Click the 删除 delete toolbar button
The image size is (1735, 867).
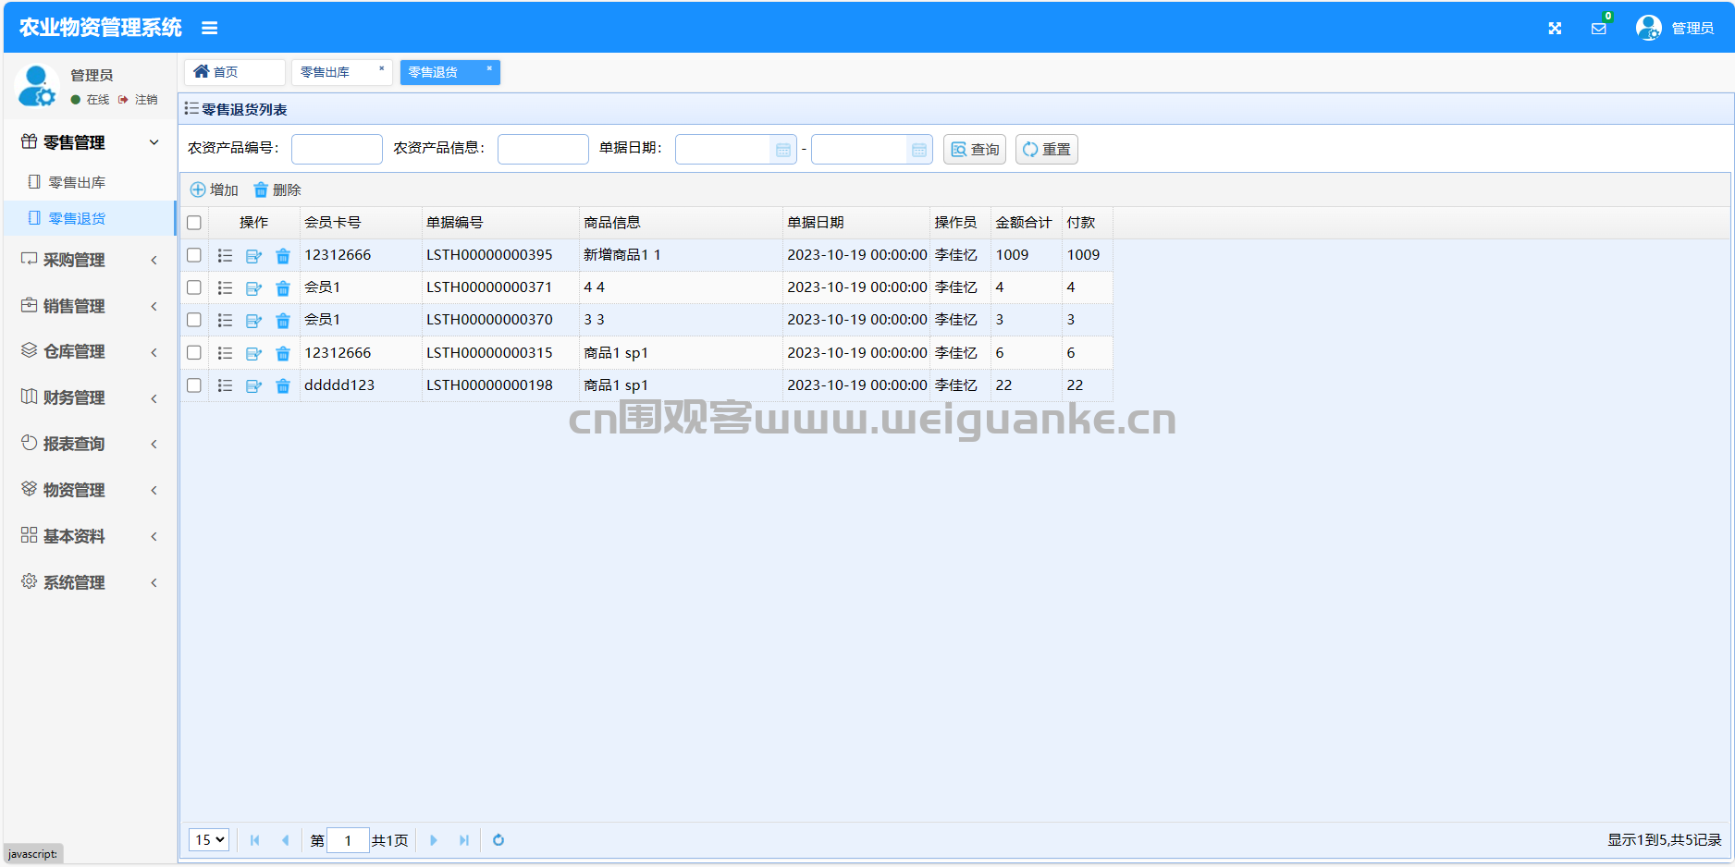(277, 190)
